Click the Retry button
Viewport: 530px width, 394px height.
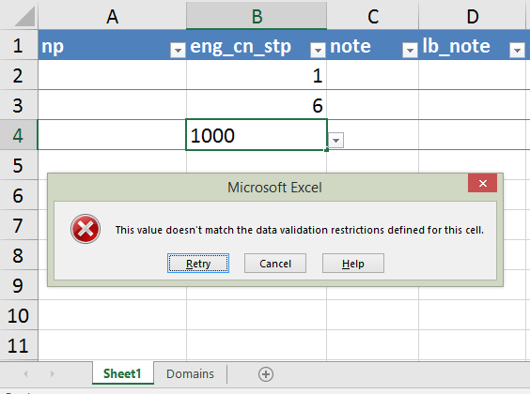(x=198, y=263)
